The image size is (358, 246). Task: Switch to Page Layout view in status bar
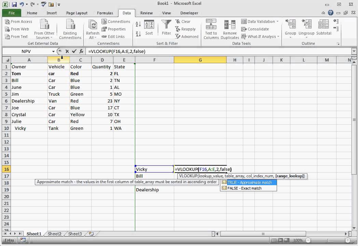tap(280, 240)
